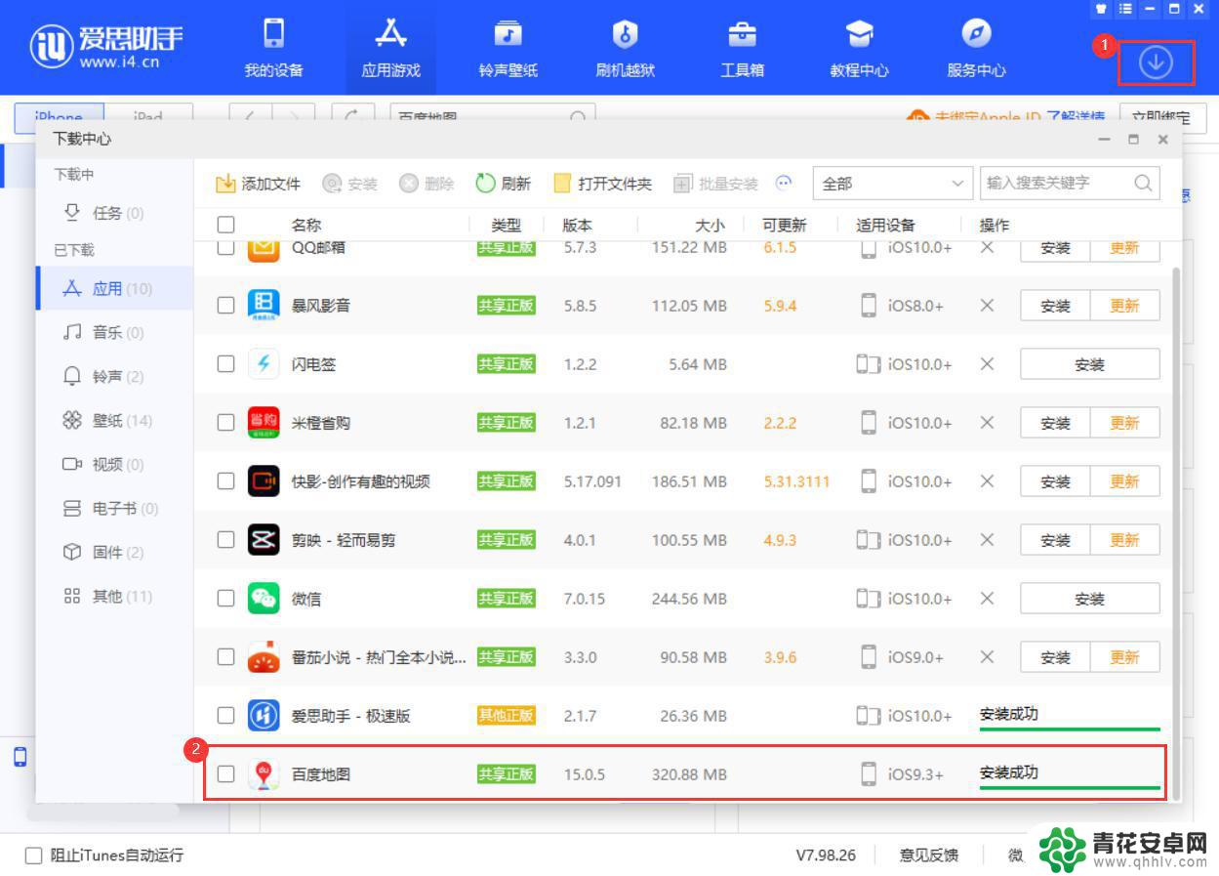Toggle 阻止iTunes自动运行 checkbox
The height and width of the screenshot is (876, 1219).
tap(34, 855)
